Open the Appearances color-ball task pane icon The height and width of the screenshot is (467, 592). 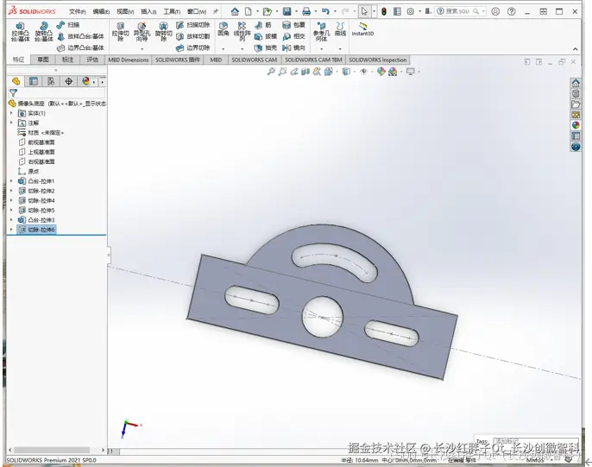(x=576, y=125)
